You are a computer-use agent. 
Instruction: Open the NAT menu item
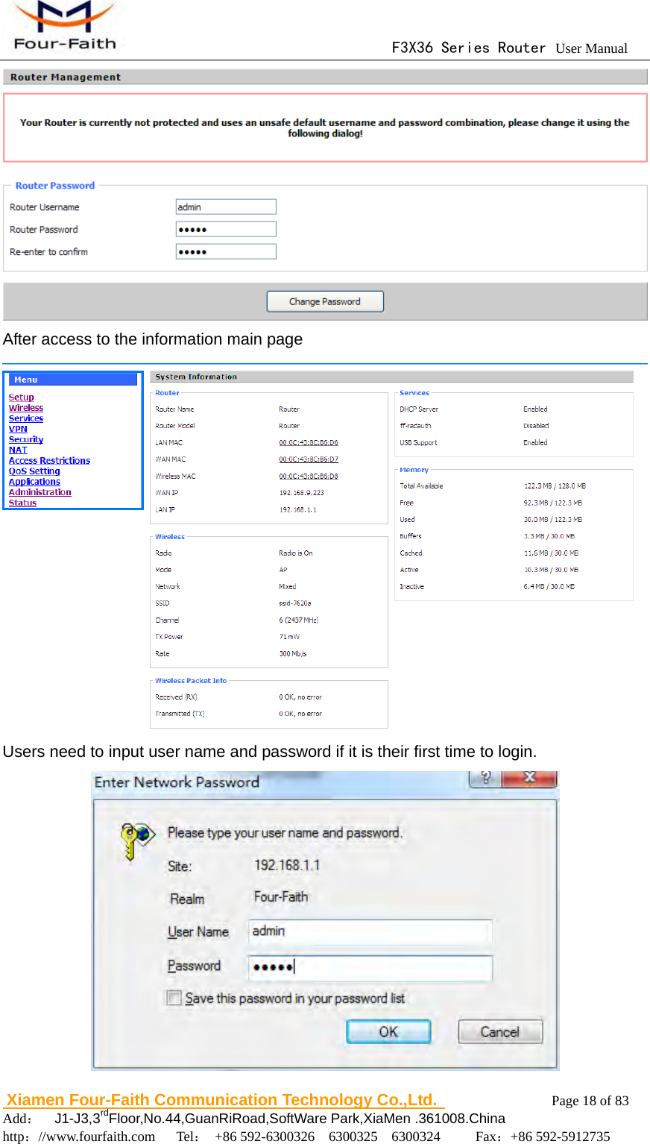coord(17,449)
